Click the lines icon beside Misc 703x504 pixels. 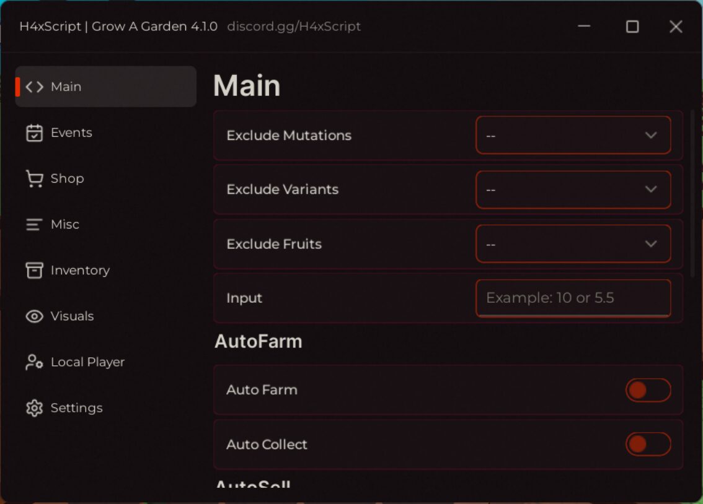tap(34, 224)
